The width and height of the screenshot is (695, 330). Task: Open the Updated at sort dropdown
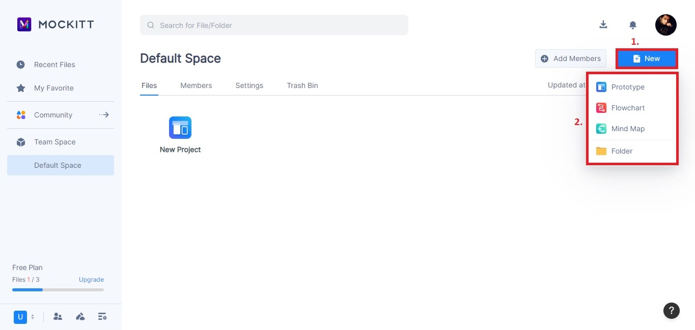[567, 85]
